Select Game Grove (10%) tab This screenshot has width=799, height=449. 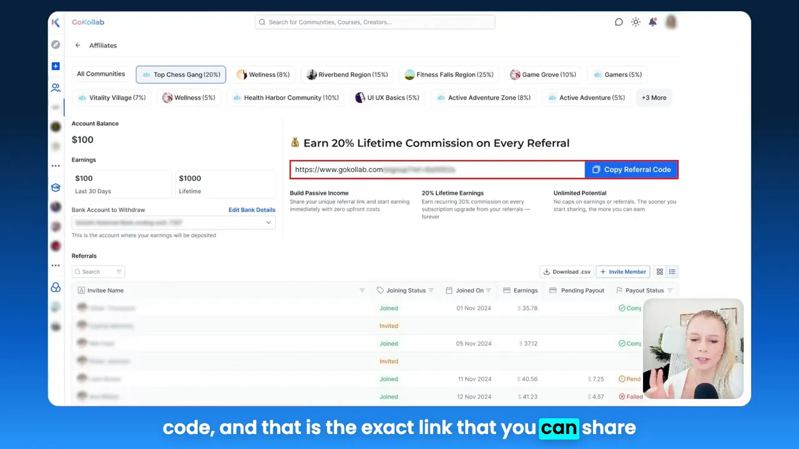pyautogui.click(x=543, y=75)
